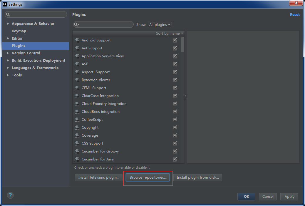
Task: Expand the Version Control arrow
Action: point(8,53)
